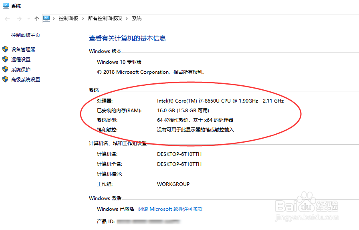Go up one level with Up arrow
This screenshot has height=230, width=359.
(x=36, y=19)
